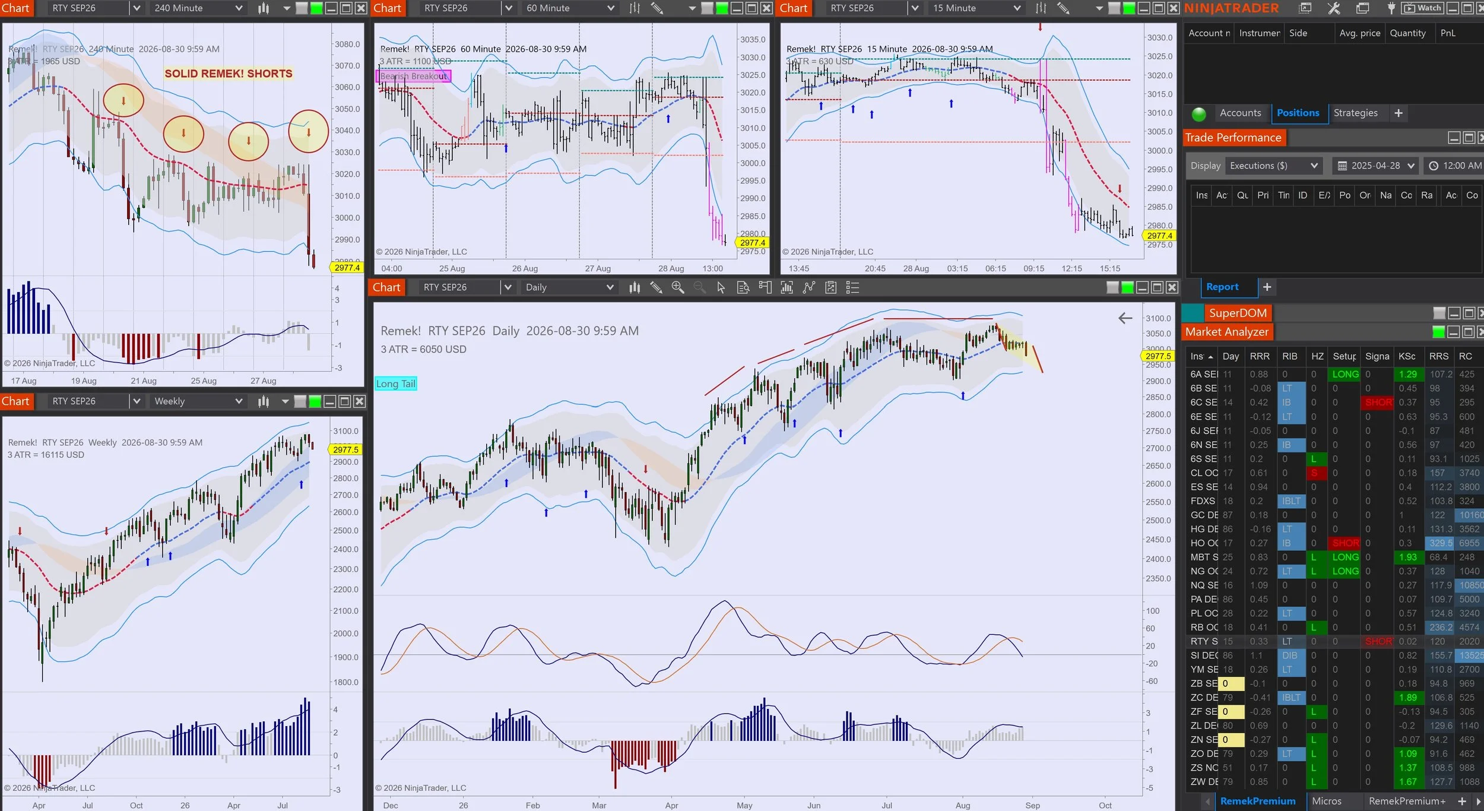Sort Market Analyzer by RRR column
This screenshot has width=1484, height=811.
1259,356
